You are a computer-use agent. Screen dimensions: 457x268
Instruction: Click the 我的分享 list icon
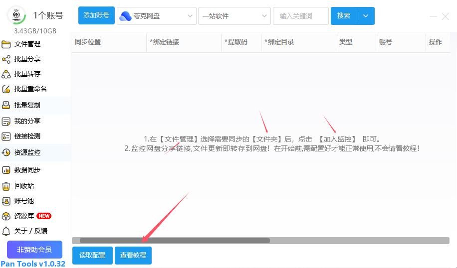(6, 121)
